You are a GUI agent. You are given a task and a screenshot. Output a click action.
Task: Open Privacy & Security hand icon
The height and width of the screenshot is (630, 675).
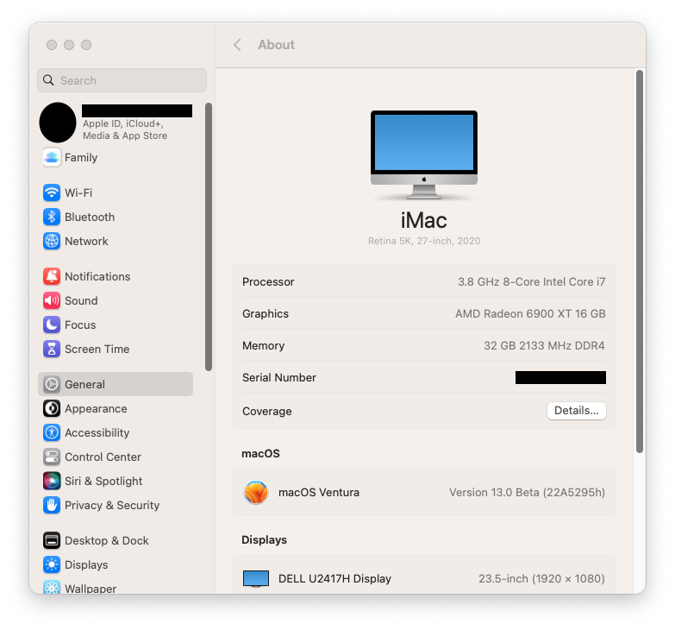[52, 505]
